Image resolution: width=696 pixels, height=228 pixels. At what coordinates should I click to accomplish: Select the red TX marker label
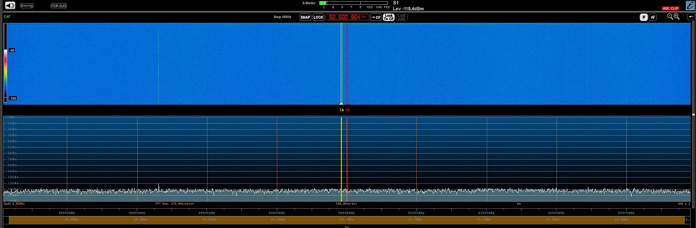pyautogui.click(x=348, y=110)
